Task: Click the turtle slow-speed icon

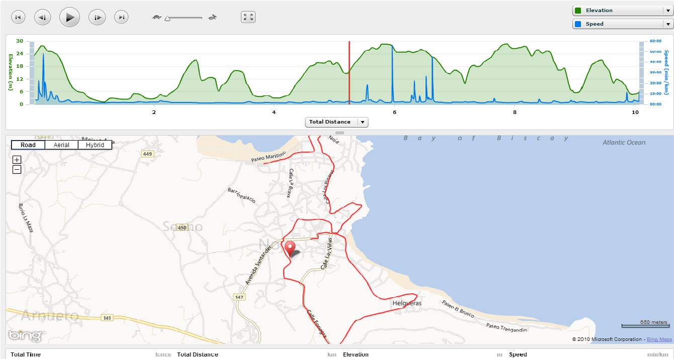Action: pyautogui.click(x=156, y=18)
